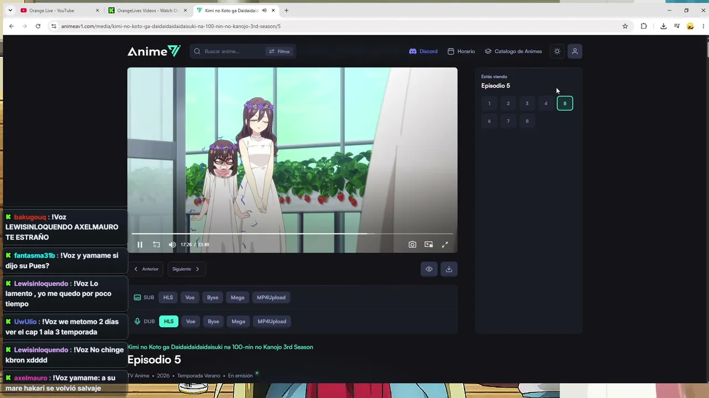
Task: Select SUB HLS server
Action: tap(168, 297)
